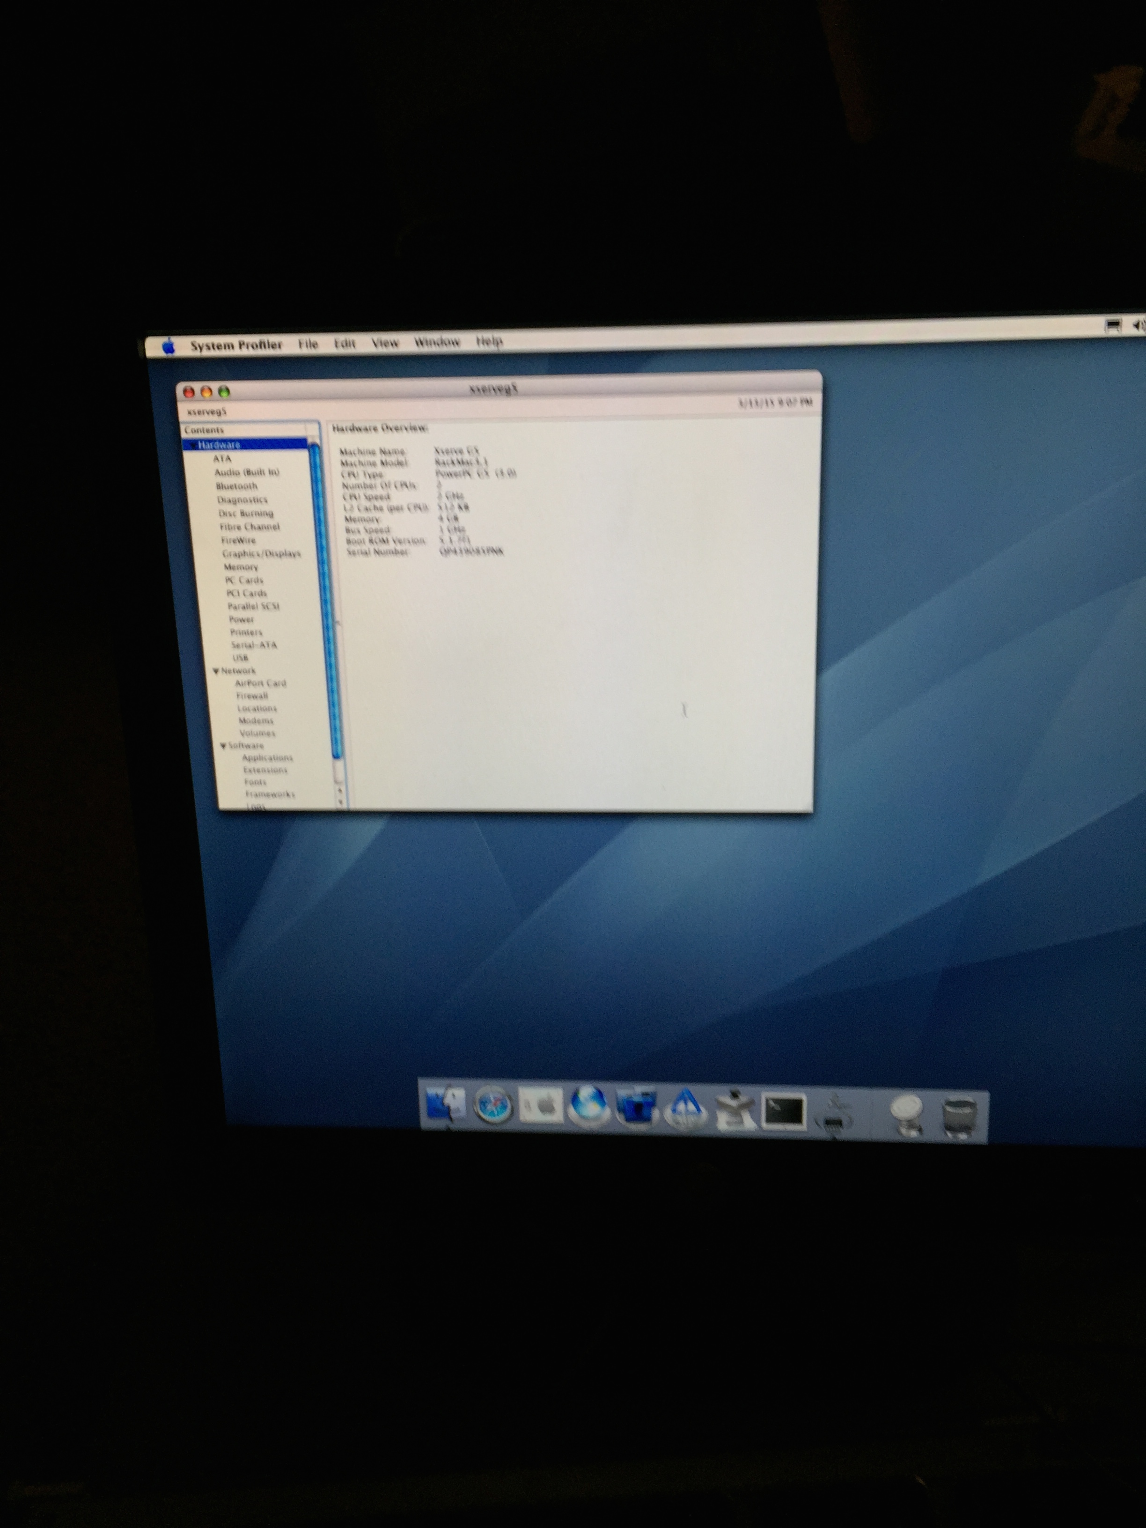
Task: Select Printers in the Contents list
Action: click(x=246, y=632)
